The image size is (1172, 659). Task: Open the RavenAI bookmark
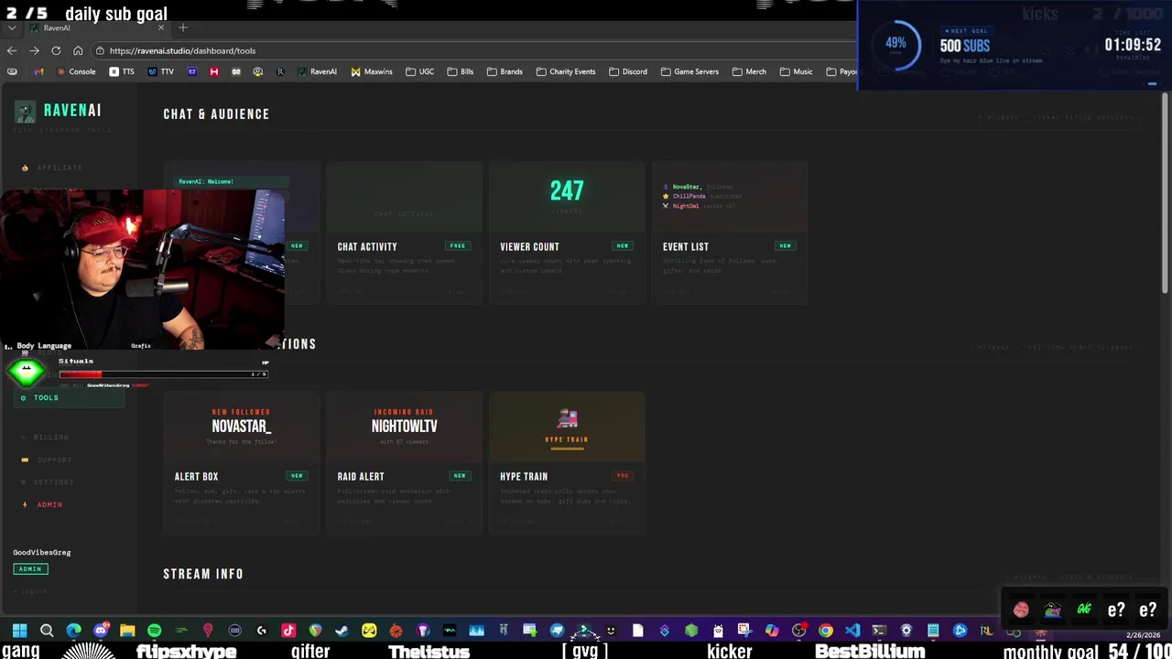[317, 71]
